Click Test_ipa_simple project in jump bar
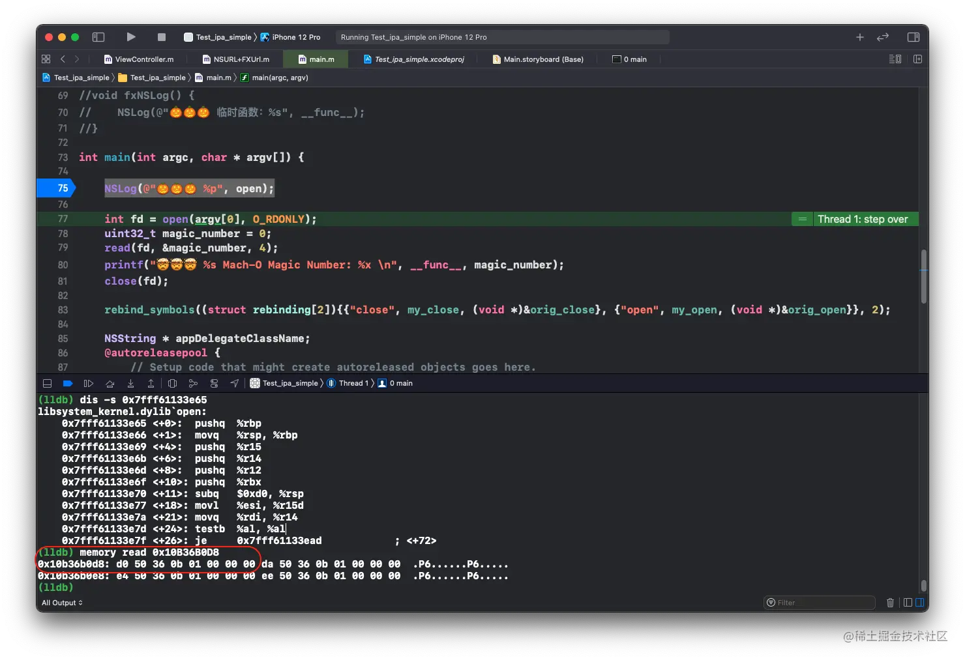Image resolution: width=965 pixels, height=660 pixels. 76,78
